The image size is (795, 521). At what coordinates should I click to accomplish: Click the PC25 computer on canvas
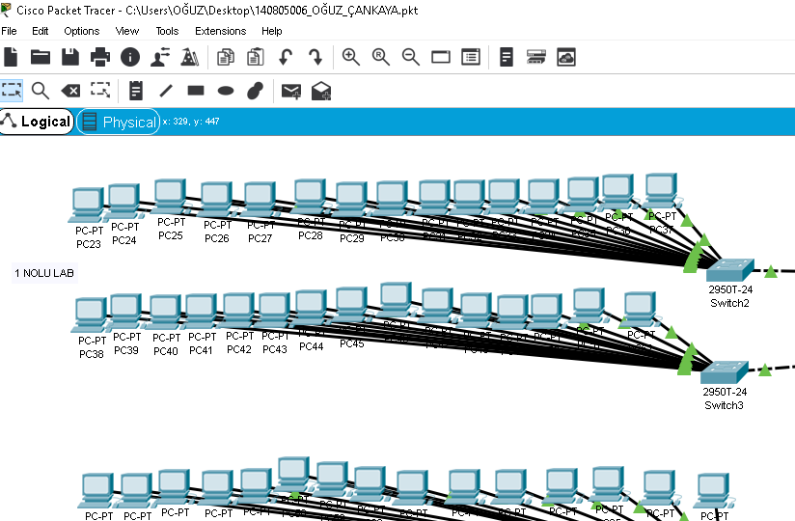point(170,198)
